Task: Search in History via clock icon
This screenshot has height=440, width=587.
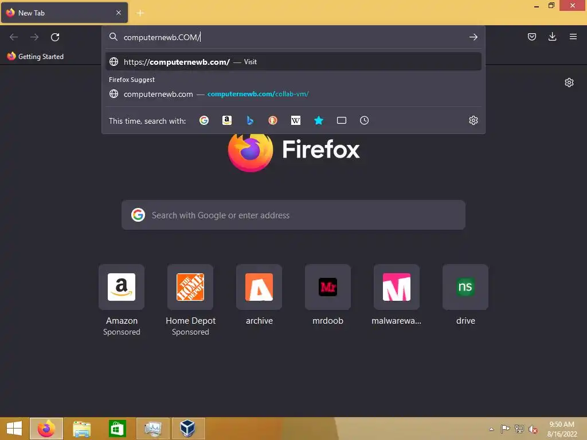Action: [x=364, y=120]
